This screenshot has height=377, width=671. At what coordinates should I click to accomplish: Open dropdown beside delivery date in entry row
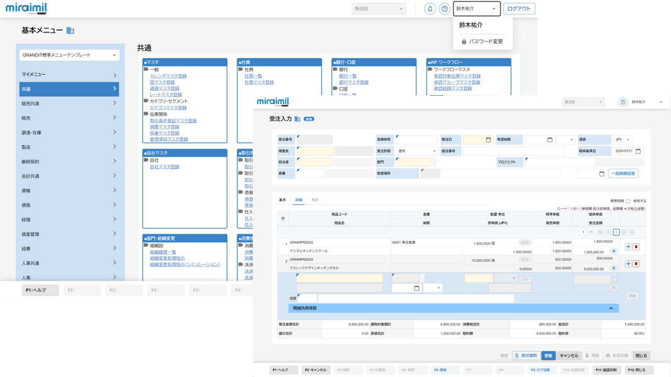[x=432, y=288]
